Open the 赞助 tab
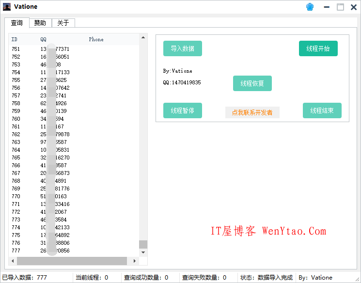This screenshot has height=283, width=361. click(40, 23)
